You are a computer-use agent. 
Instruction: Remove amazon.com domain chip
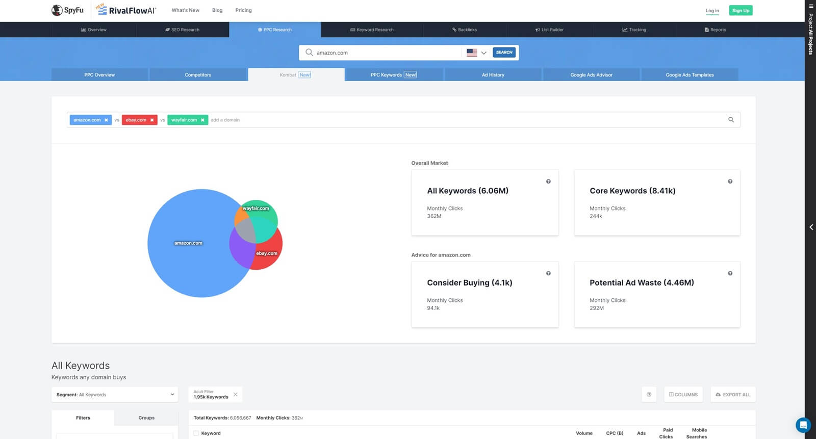(x=106, y=120)
